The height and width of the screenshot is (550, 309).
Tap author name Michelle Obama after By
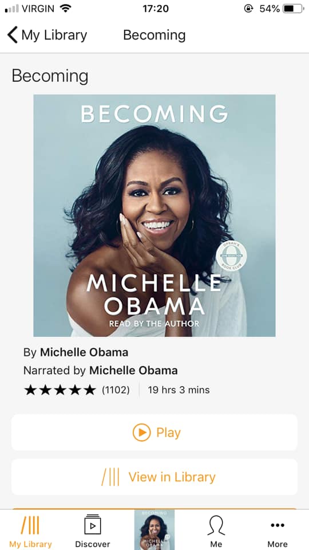click(x=84, y=352)
